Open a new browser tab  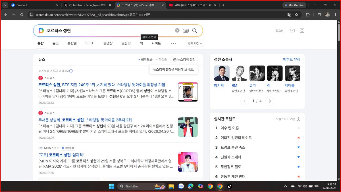(223, 5)
